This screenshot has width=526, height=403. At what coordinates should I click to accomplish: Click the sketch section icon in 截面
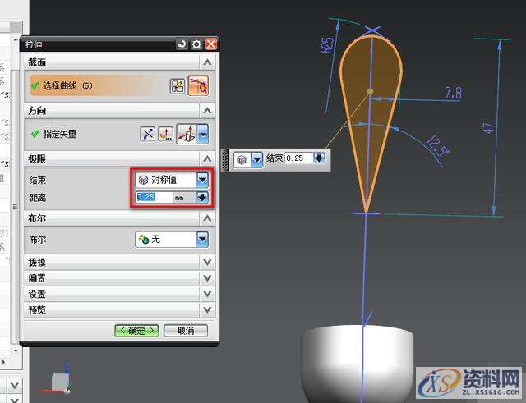pyautogui.click(x=177, y=85)
